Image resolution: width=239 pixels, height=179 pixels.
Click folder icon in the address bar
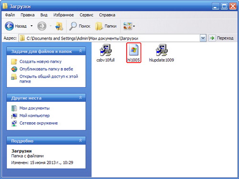click(x=22, y=38)
